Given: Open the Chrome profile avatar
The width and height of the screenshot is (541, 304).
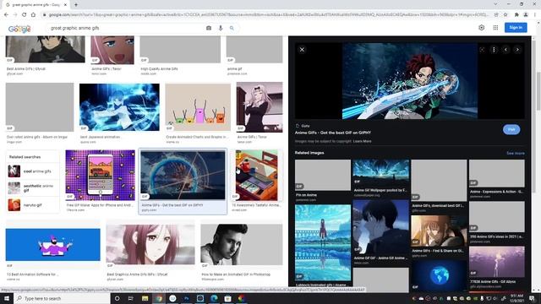Looking at the screenshot, I should (x=526, y=15).
